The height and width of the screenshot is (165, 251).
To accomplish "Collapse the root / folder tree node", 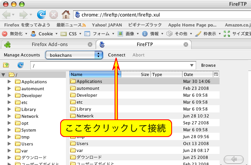I will coord(3,75).
